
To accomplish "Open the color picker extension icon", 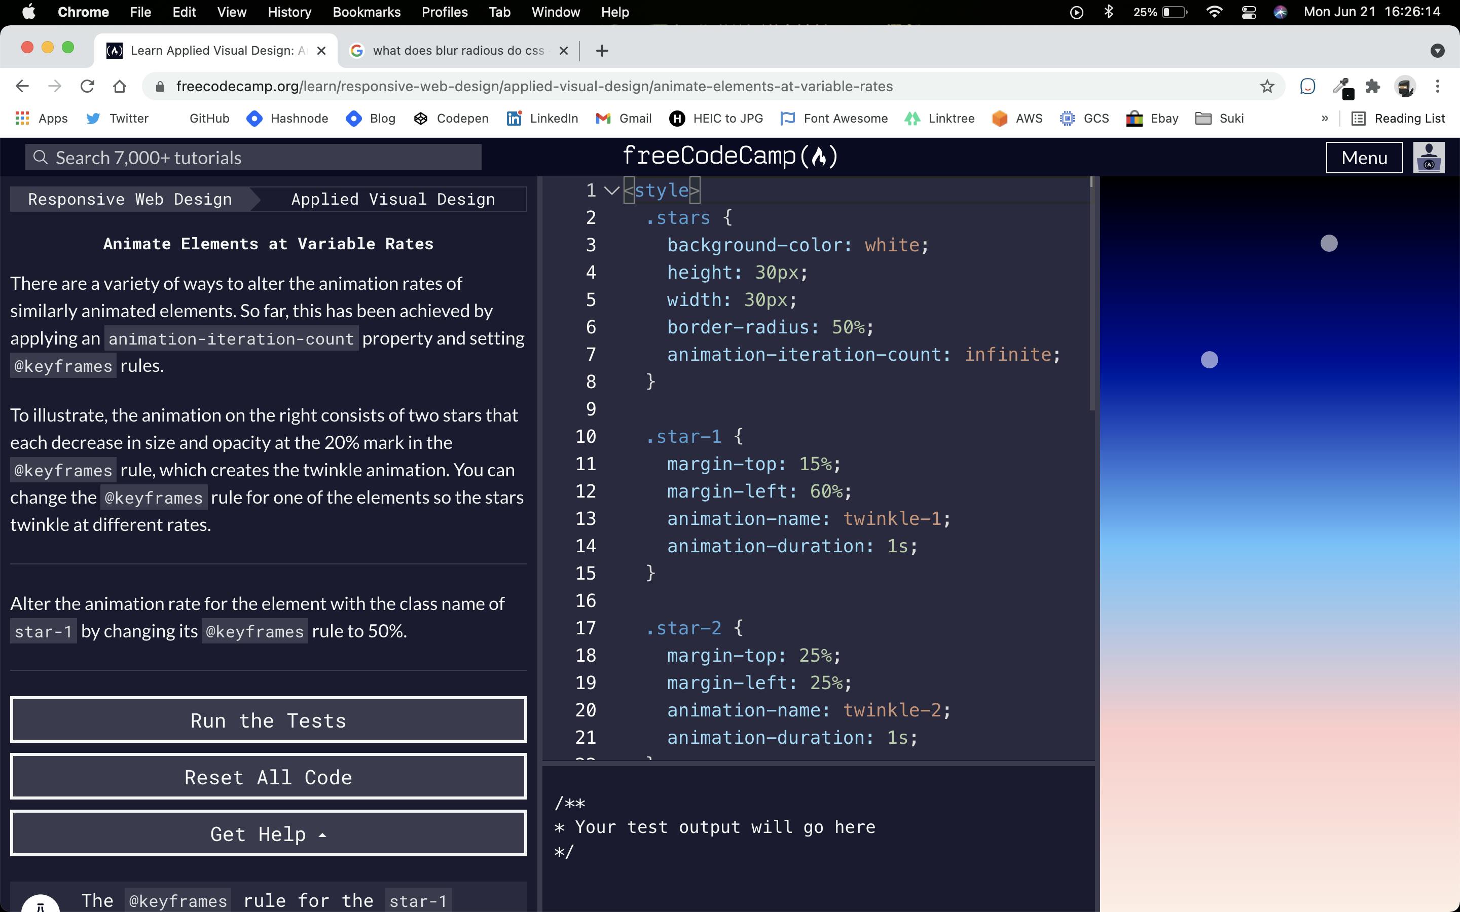I will 1342,88.
